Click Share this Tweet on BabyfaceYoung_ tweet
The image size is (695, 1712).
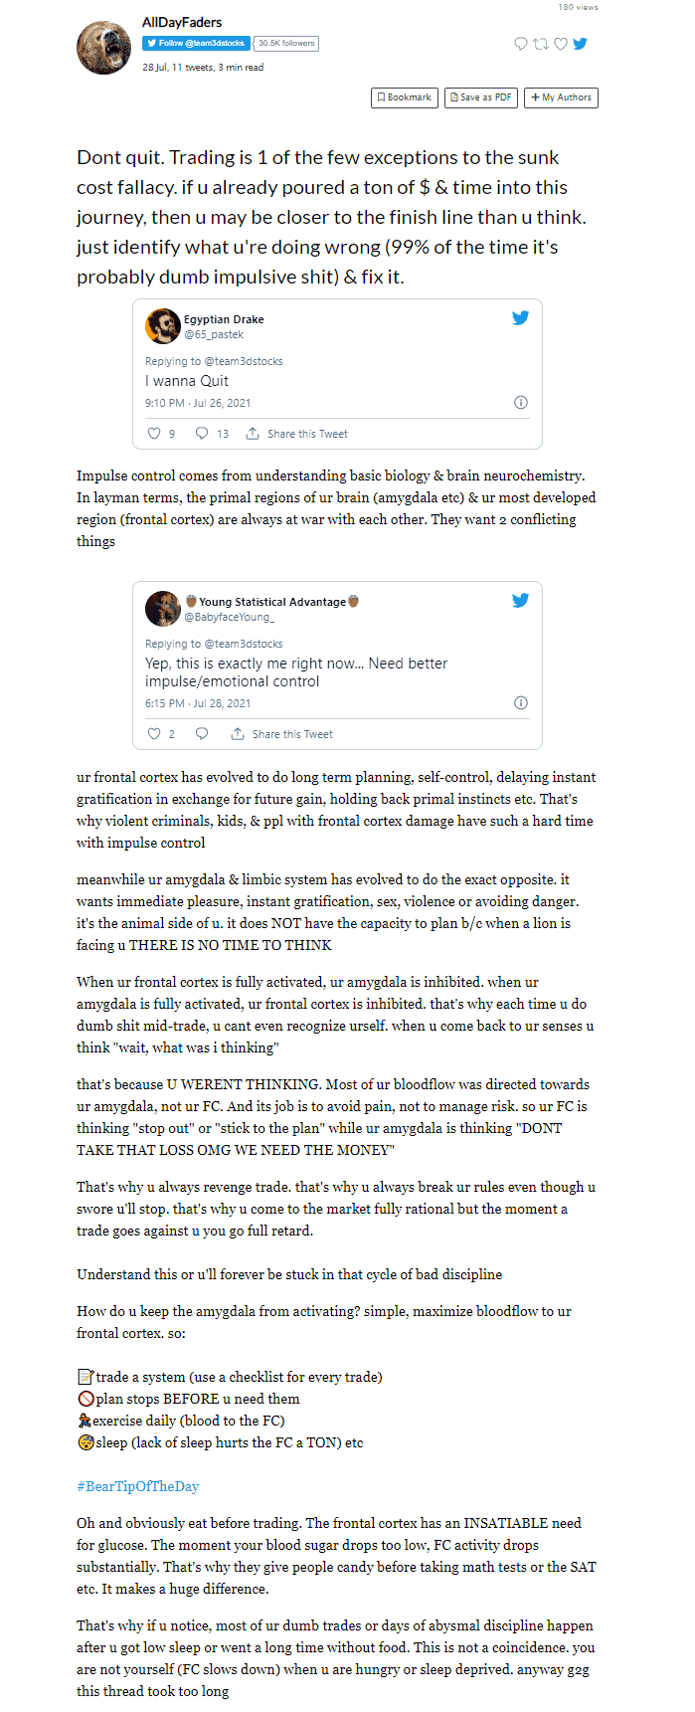[x=282, y=734]
